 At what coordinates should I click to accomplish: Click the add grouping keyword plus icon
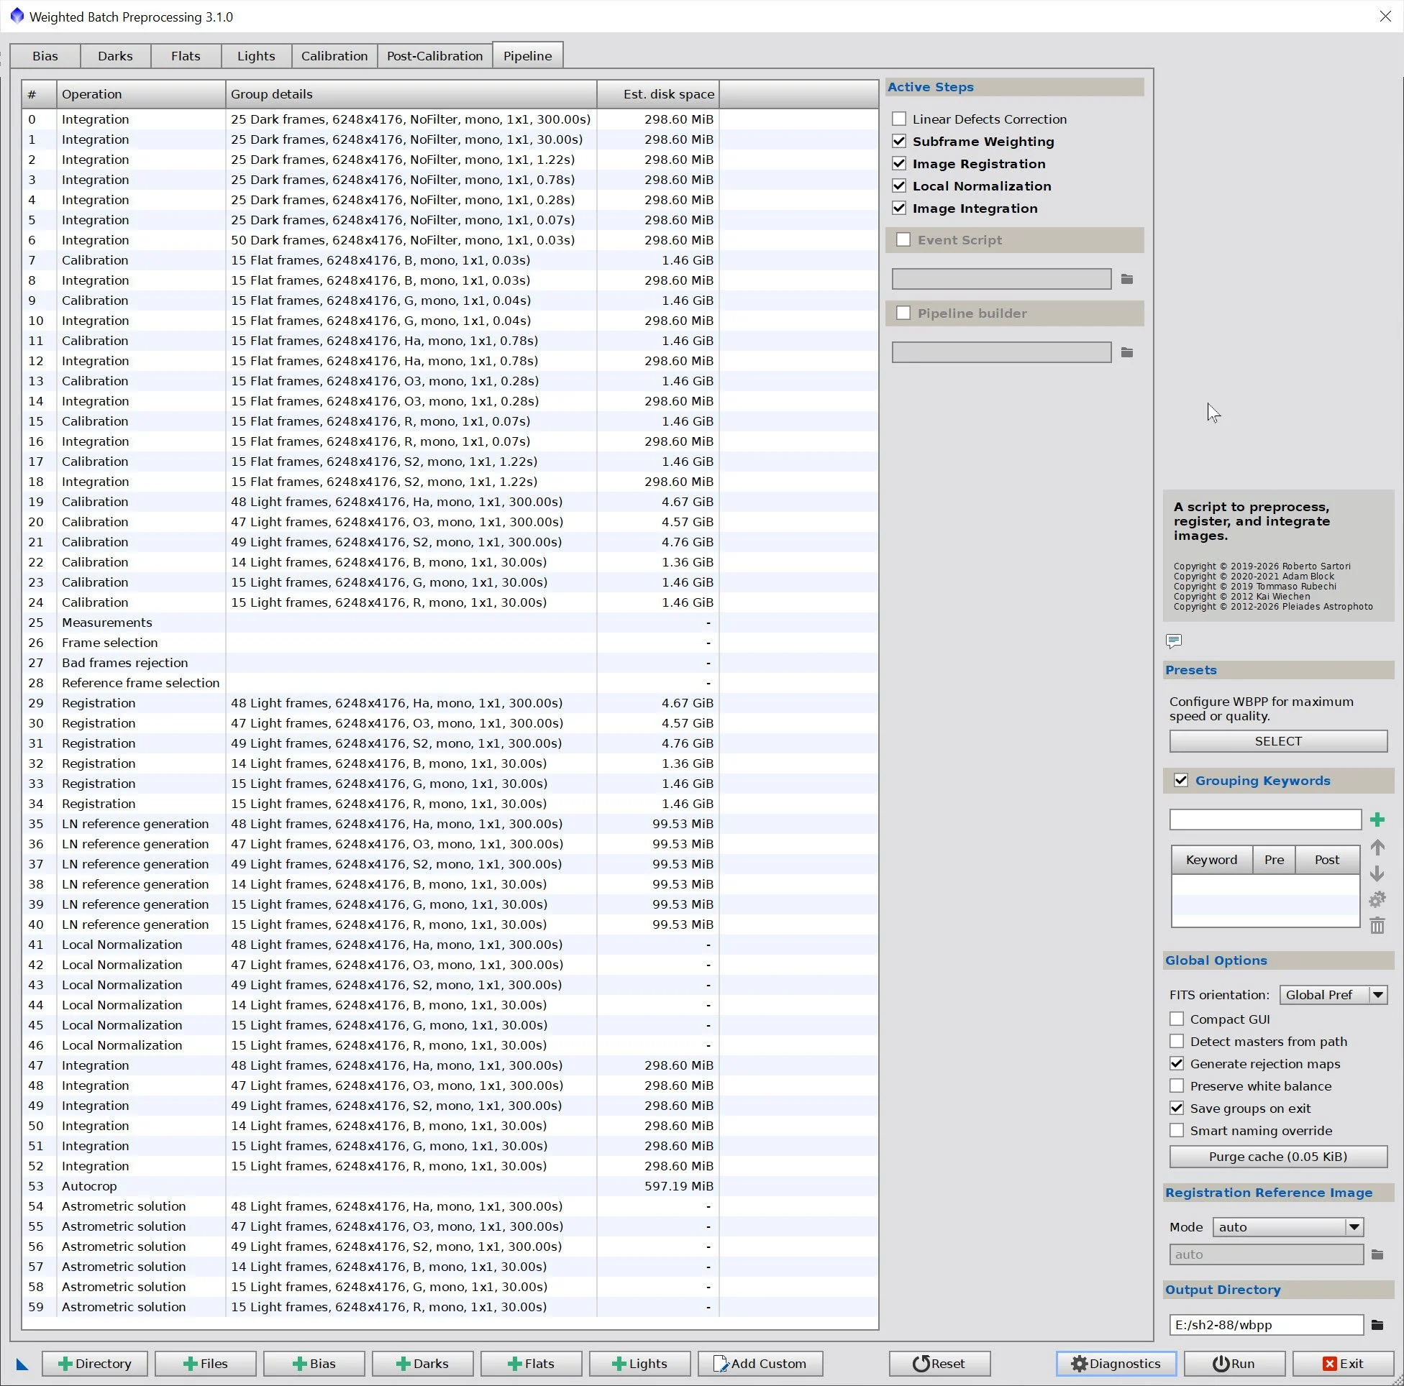1377,820
